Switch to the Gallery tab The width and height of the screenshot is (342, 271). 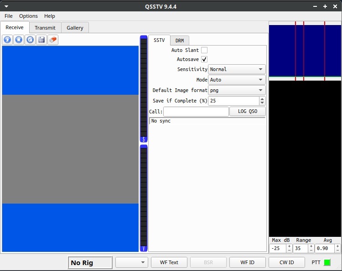(75, 28)
